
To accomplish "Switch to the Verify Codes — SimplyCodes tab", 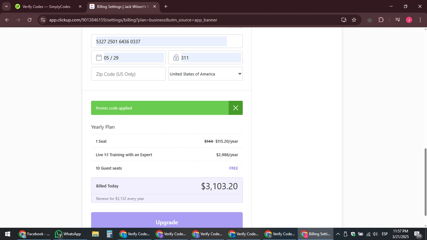I will (x=46, y=7).
